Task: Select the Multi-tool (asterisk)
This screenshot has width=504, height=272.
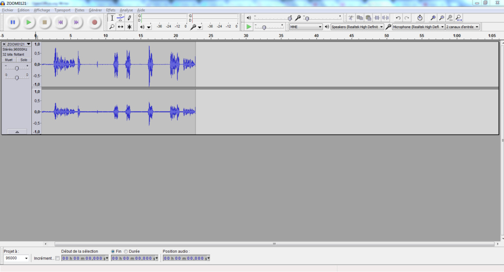Action: point(129,27)
